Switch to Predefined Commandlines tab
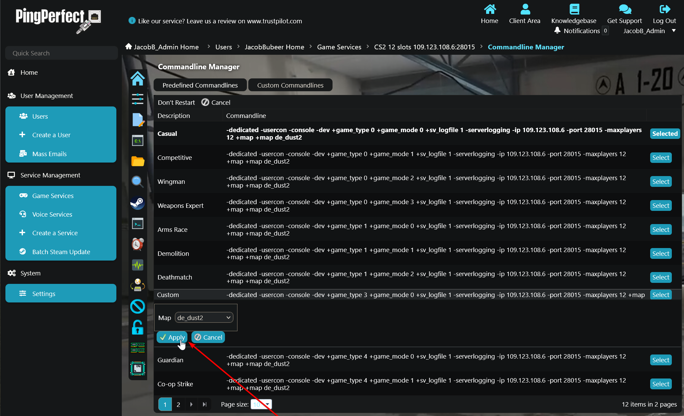 (x=200, y=85)
